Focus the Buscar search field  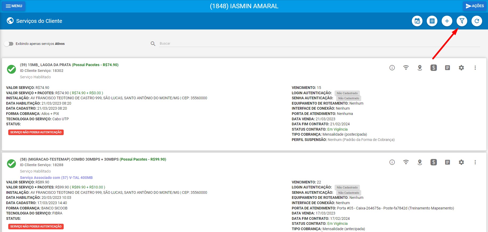point(319,44)
